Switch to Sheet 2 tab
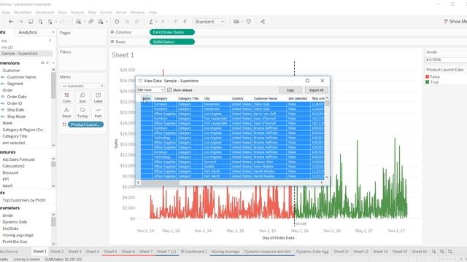Screen dimensions: 467x262 (57, 252)
